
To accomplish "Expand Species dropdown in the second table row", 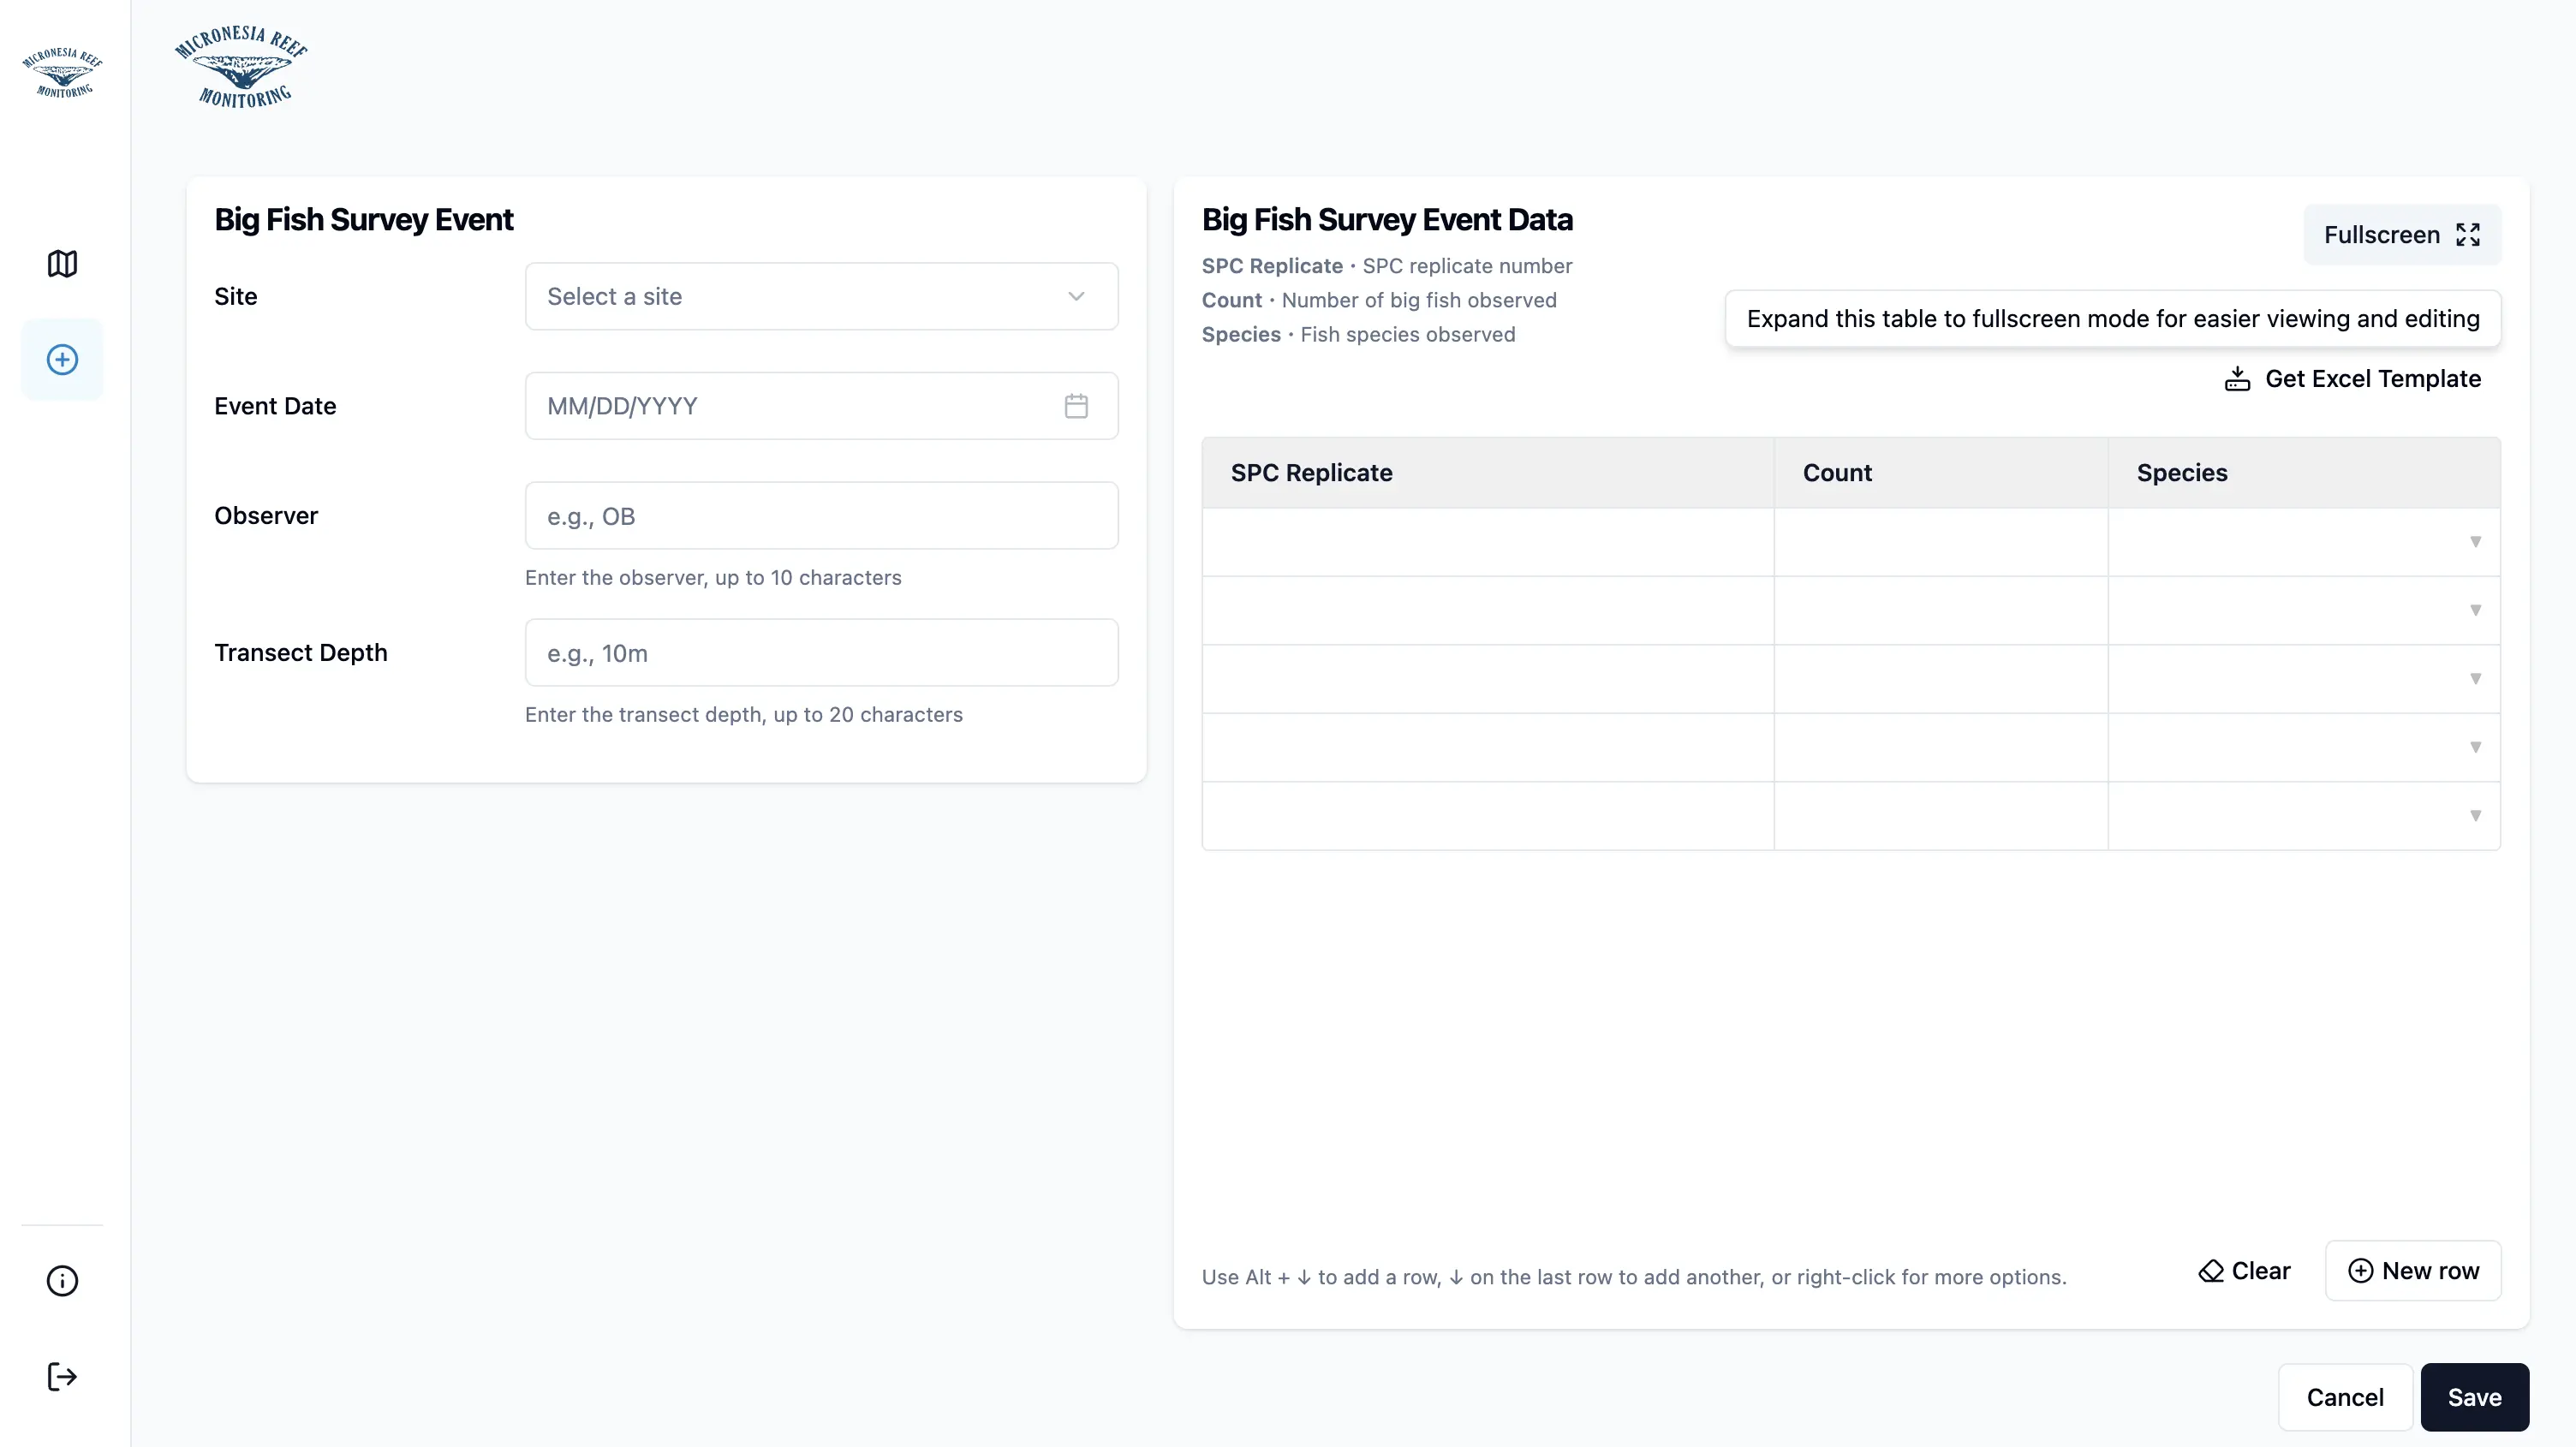I will pyautogui.click(x=2475, y=610).
